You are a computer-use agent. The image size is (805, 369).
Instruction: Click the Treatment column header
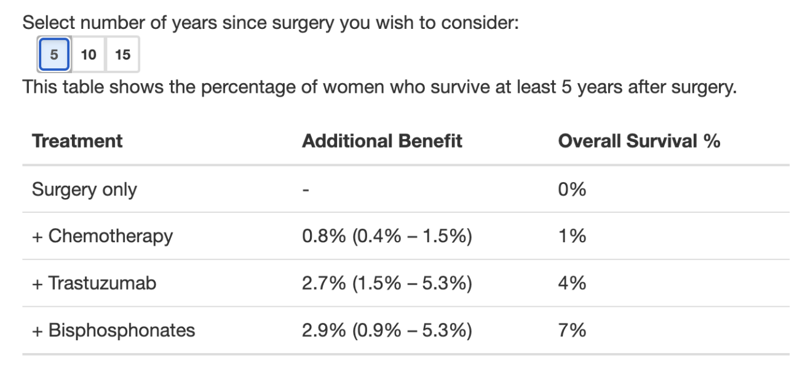(x=77, y=141)
